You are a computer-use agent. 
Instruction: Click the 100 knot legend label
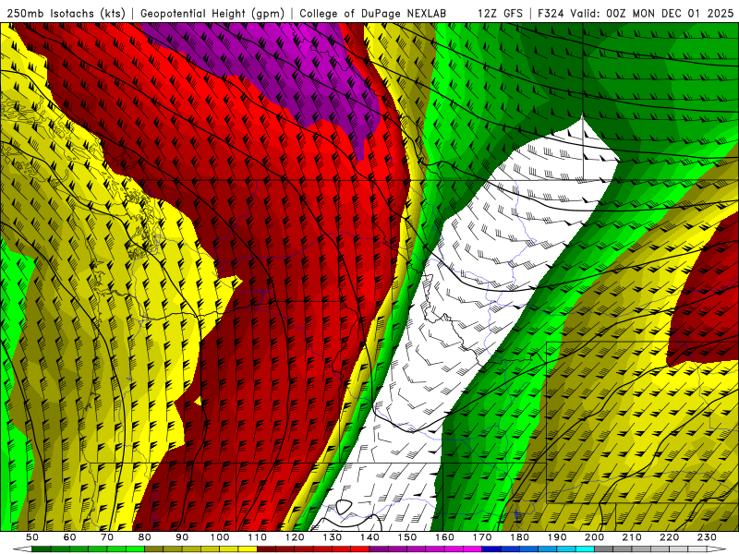[220, 537]
